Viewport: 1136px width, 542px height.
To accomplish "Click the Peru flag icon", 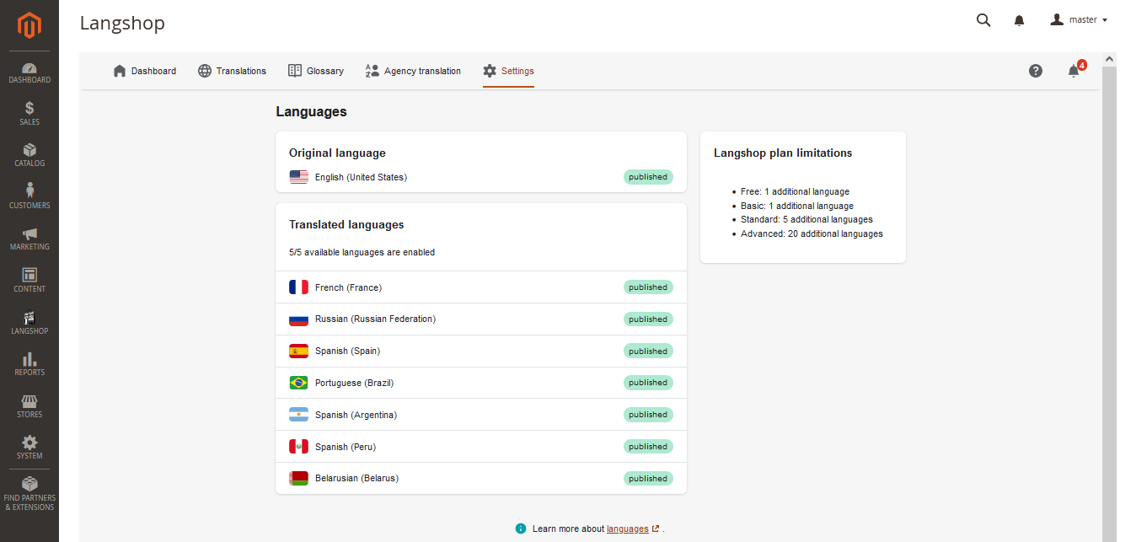I will tap(298, 447).
